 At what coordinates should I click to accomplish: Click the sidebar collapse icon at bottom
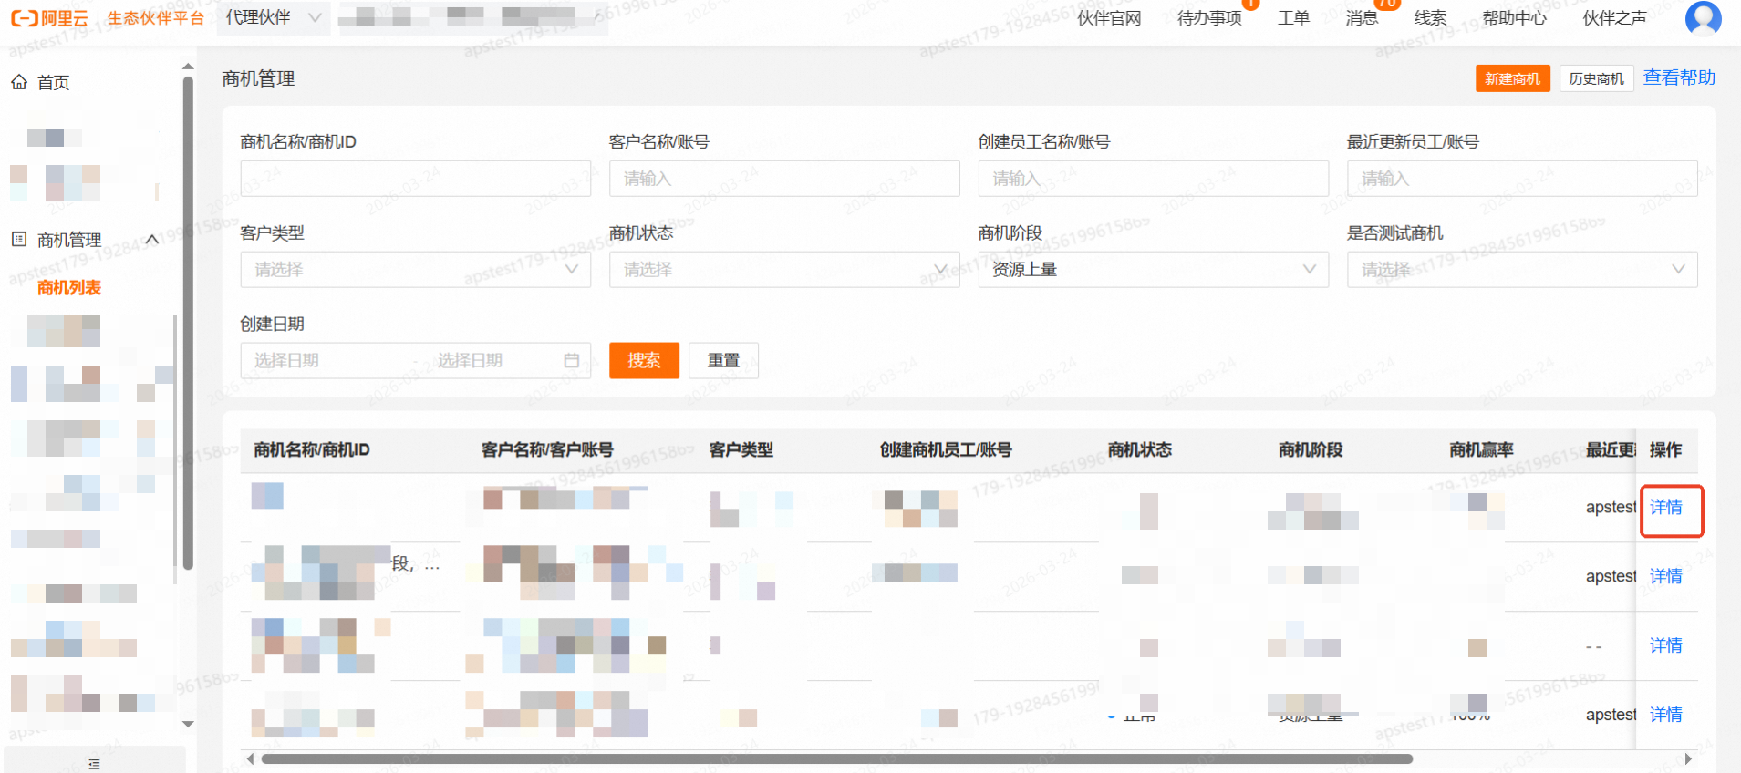[x=94, y=763]
